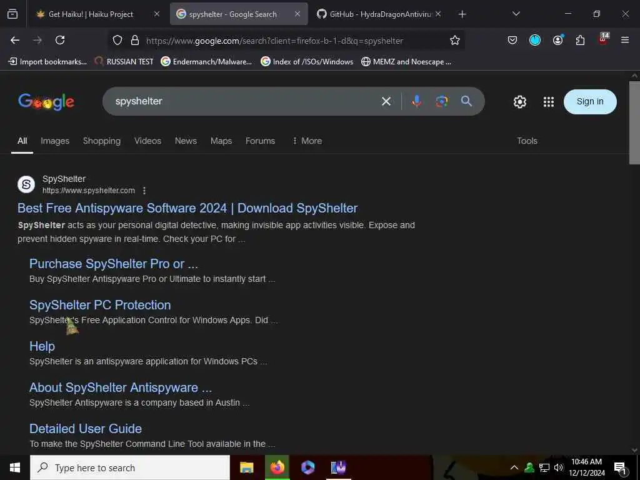Image resolution: width=640 pixels, height=480 pixels.
Task: Open the blue-purple hexagon app in the taskbar
Action: click(x=307, y=467)
